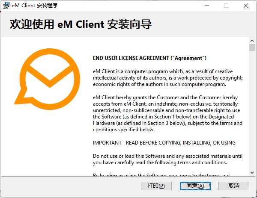257x198 pixels.
Task: Click the title "欢迎使用 eM Client 安装向导"
Action: [x=81, y=24]
